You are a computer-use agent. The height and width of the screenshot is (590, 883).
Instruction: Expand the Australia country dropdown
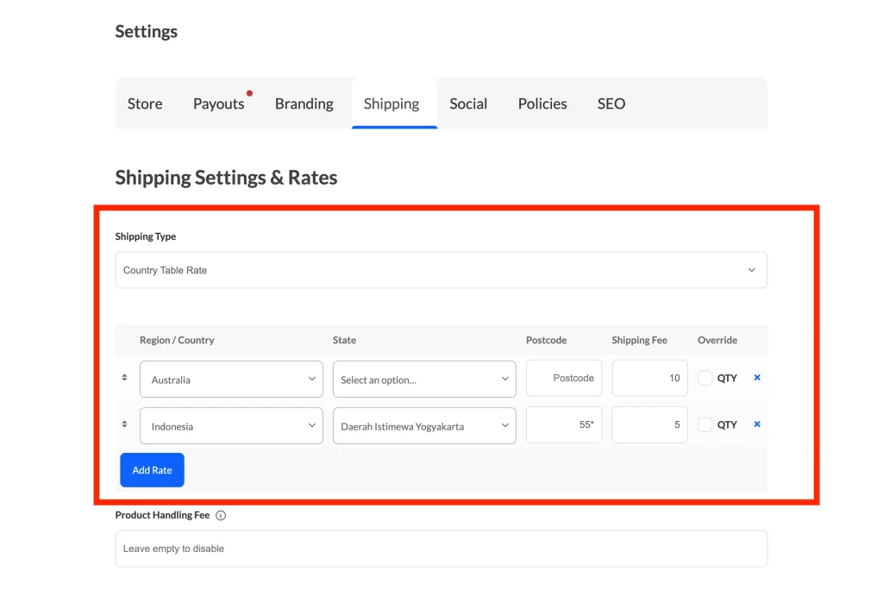pos(231,380)
